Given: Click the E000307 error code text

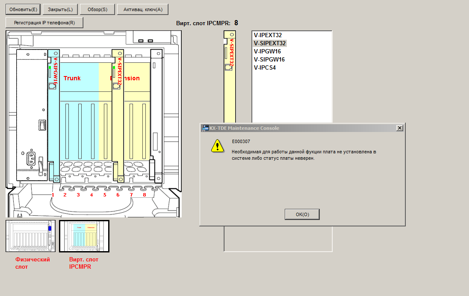Looking at the screenshot, I should (x=241, y=141).
